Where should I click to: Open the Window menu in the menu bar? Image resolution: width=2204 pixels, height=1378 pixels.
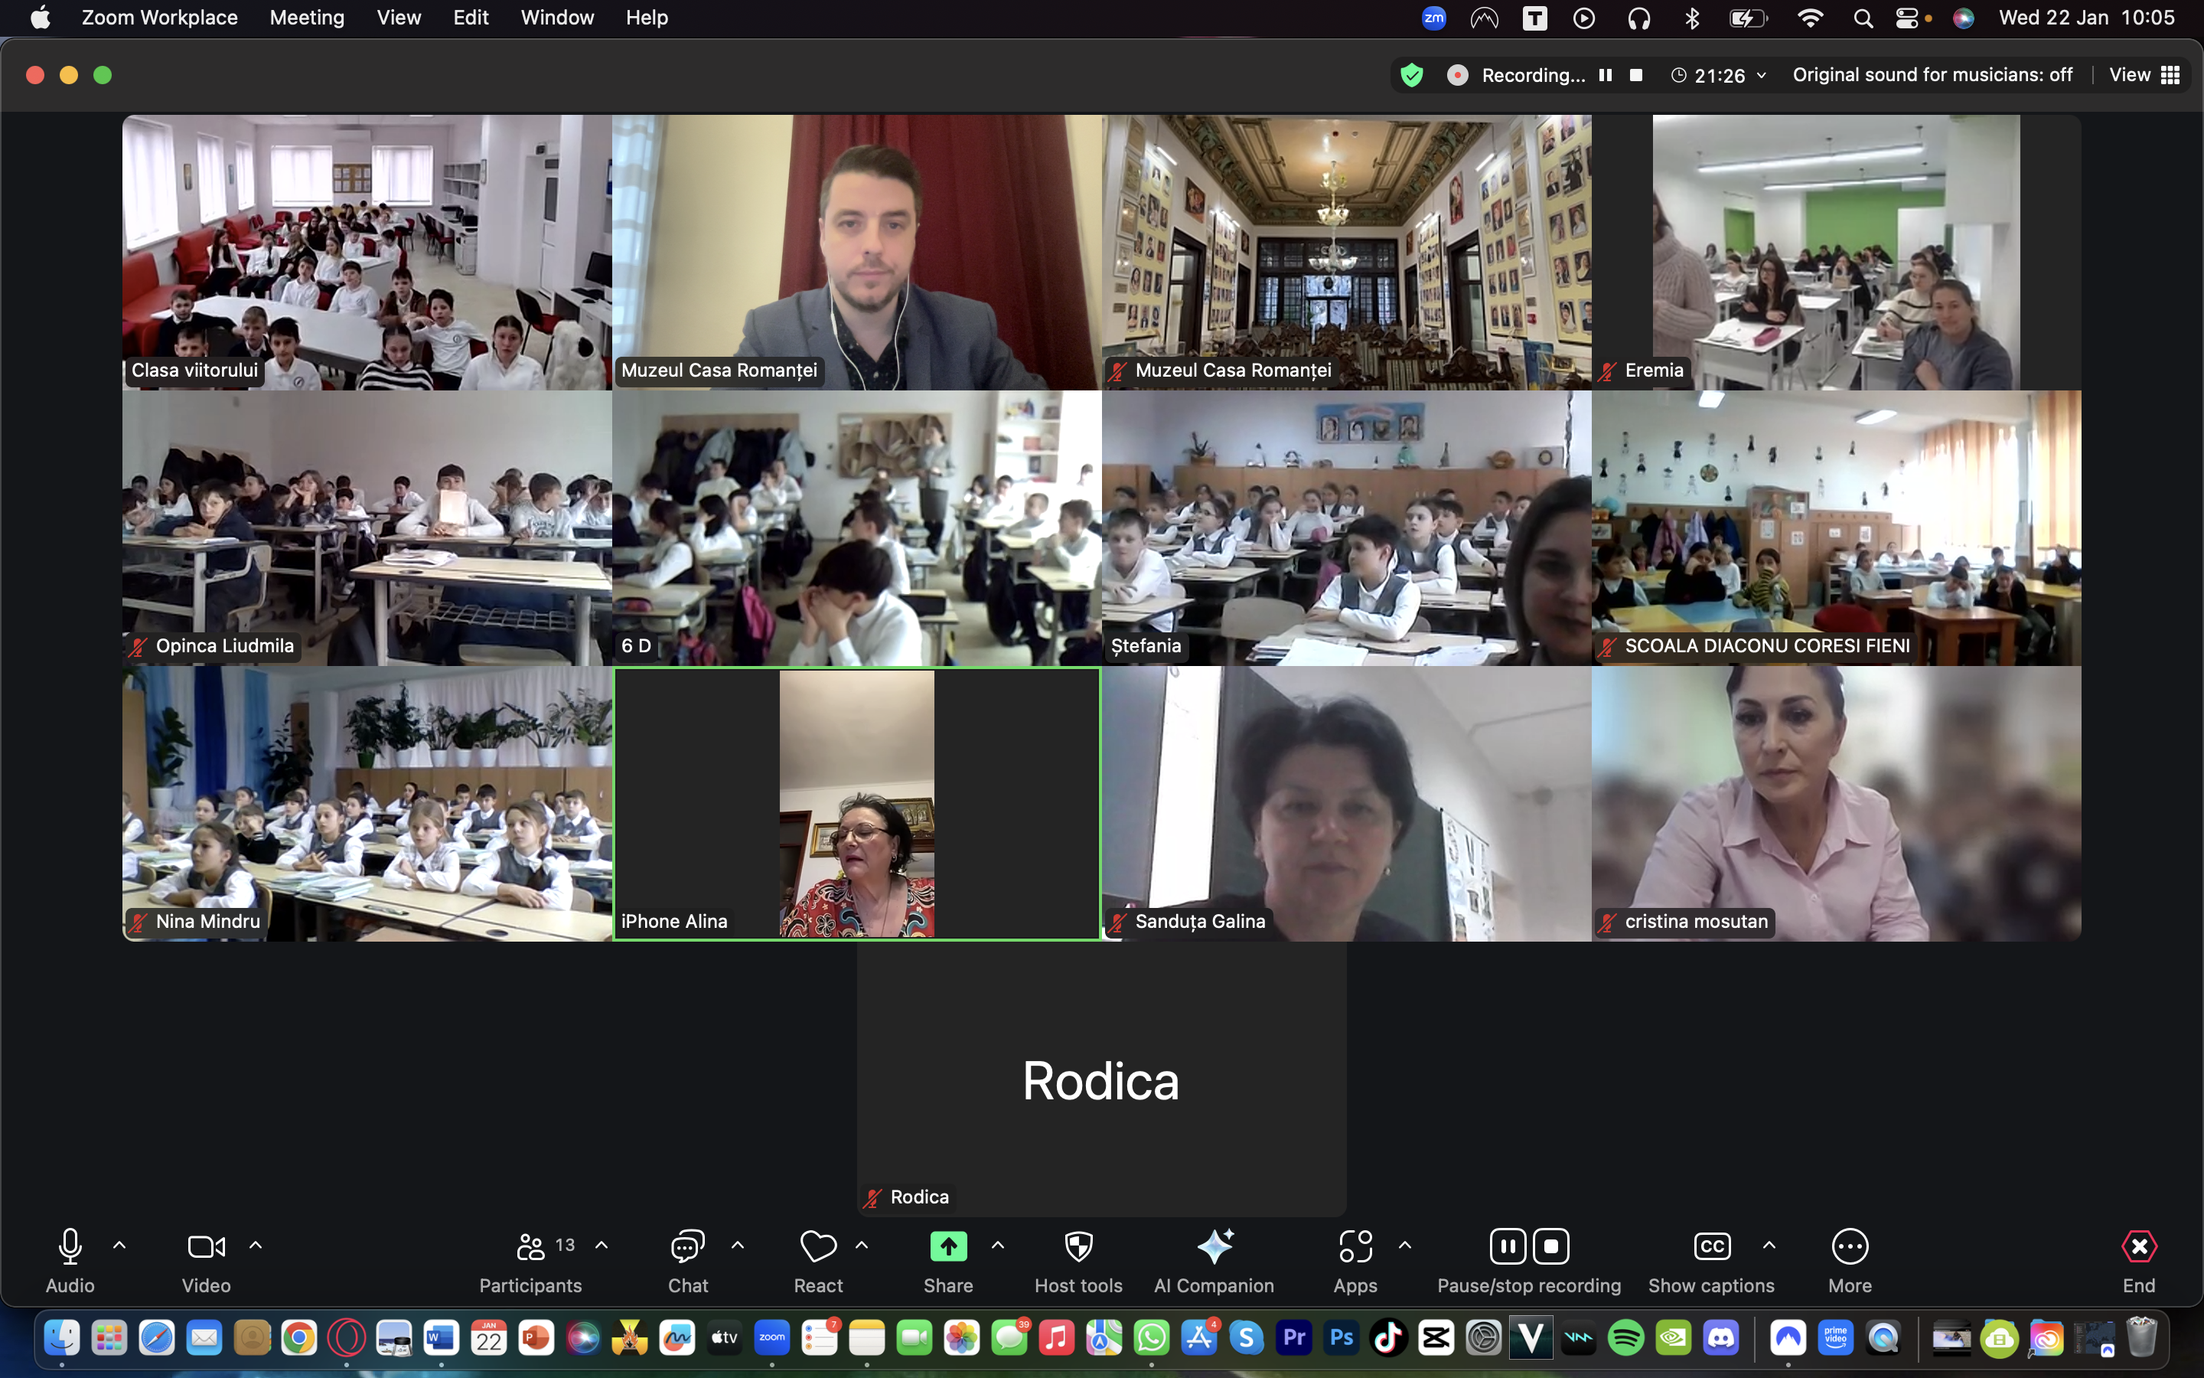click(556, 18)
